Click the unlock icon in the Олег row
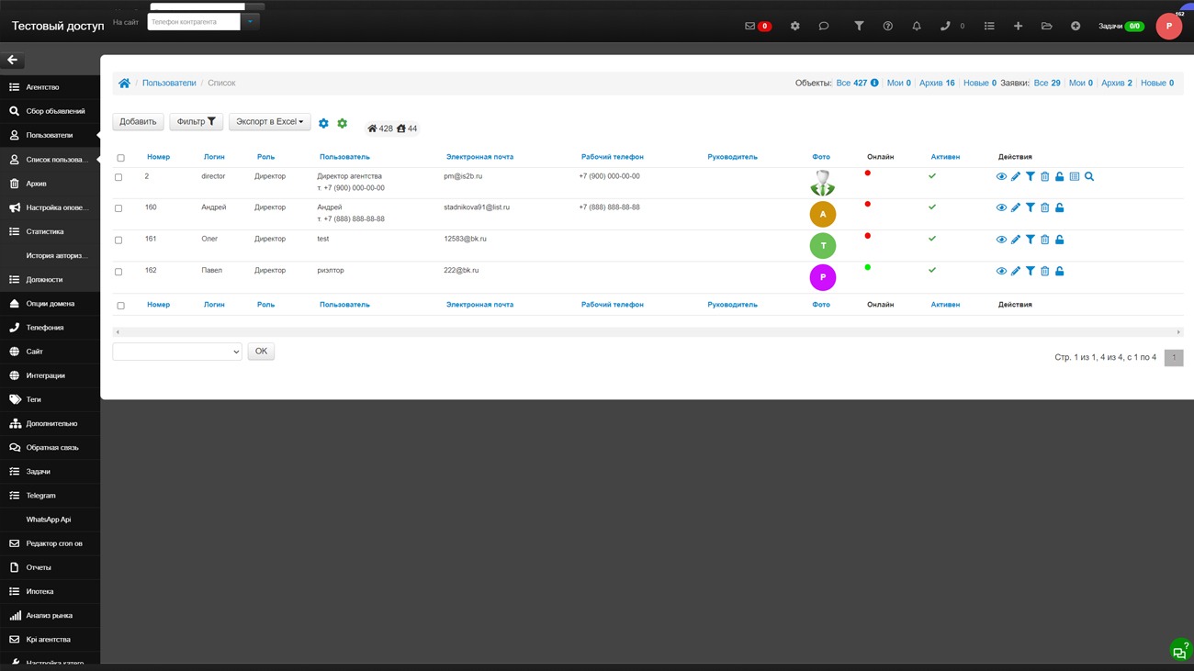Screen dimensions: 1194x671 pos(1059,240)
